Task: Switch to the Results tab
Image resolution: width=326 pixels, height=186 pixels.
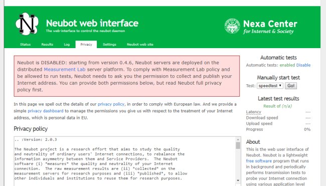Action: (47, 45)
